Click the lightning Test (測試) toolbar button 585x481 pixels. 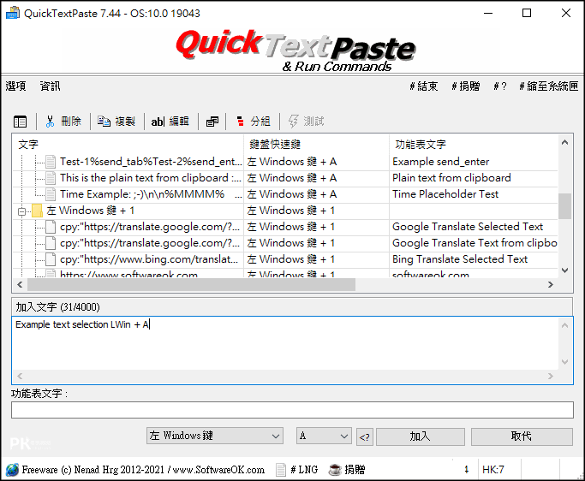(306, 122)
